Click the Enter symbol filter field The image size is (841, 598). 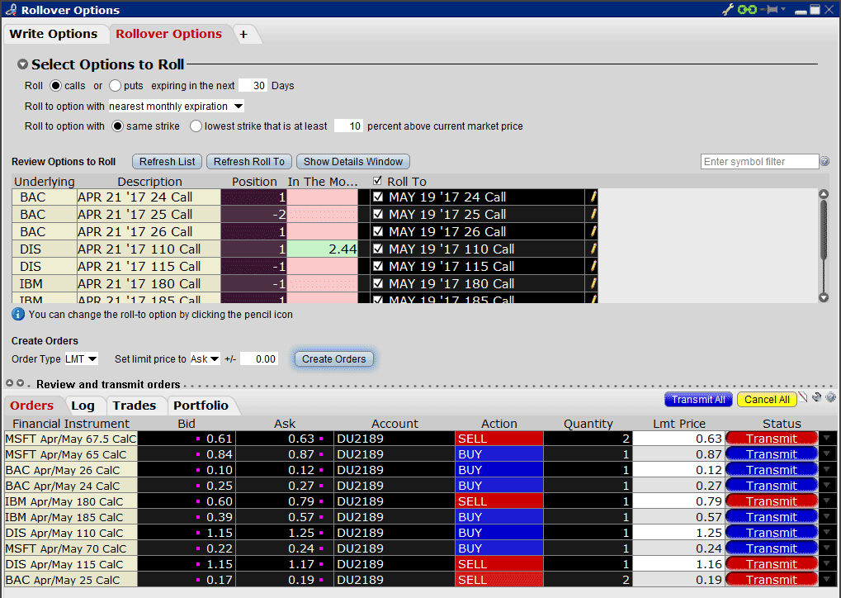point(759,162)
